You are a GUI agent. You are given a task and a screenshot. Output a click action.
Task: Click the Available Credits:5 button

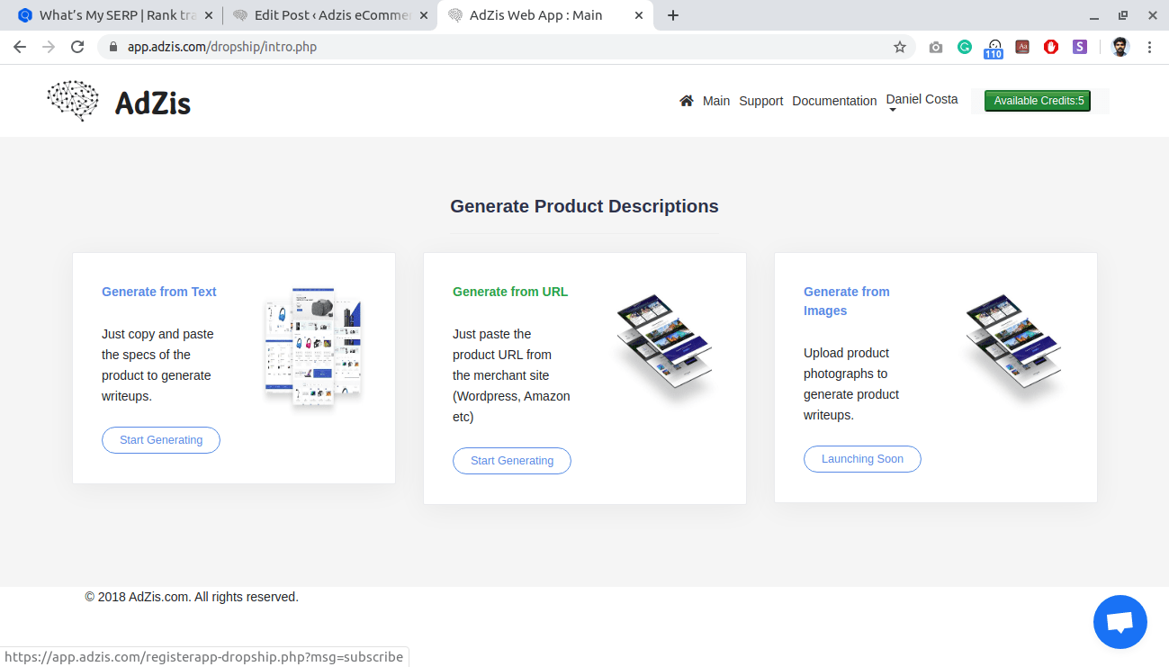[1038, 101]
